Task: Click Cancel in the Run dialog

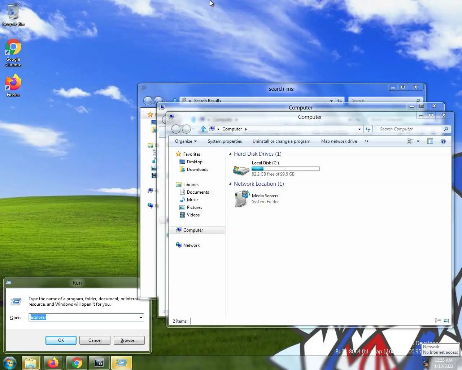Action: pyautogui.click(x=95, y=340)
